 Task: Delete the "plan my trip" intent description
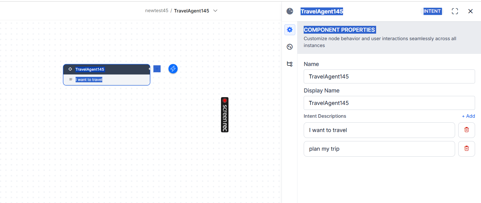[466, 149]
